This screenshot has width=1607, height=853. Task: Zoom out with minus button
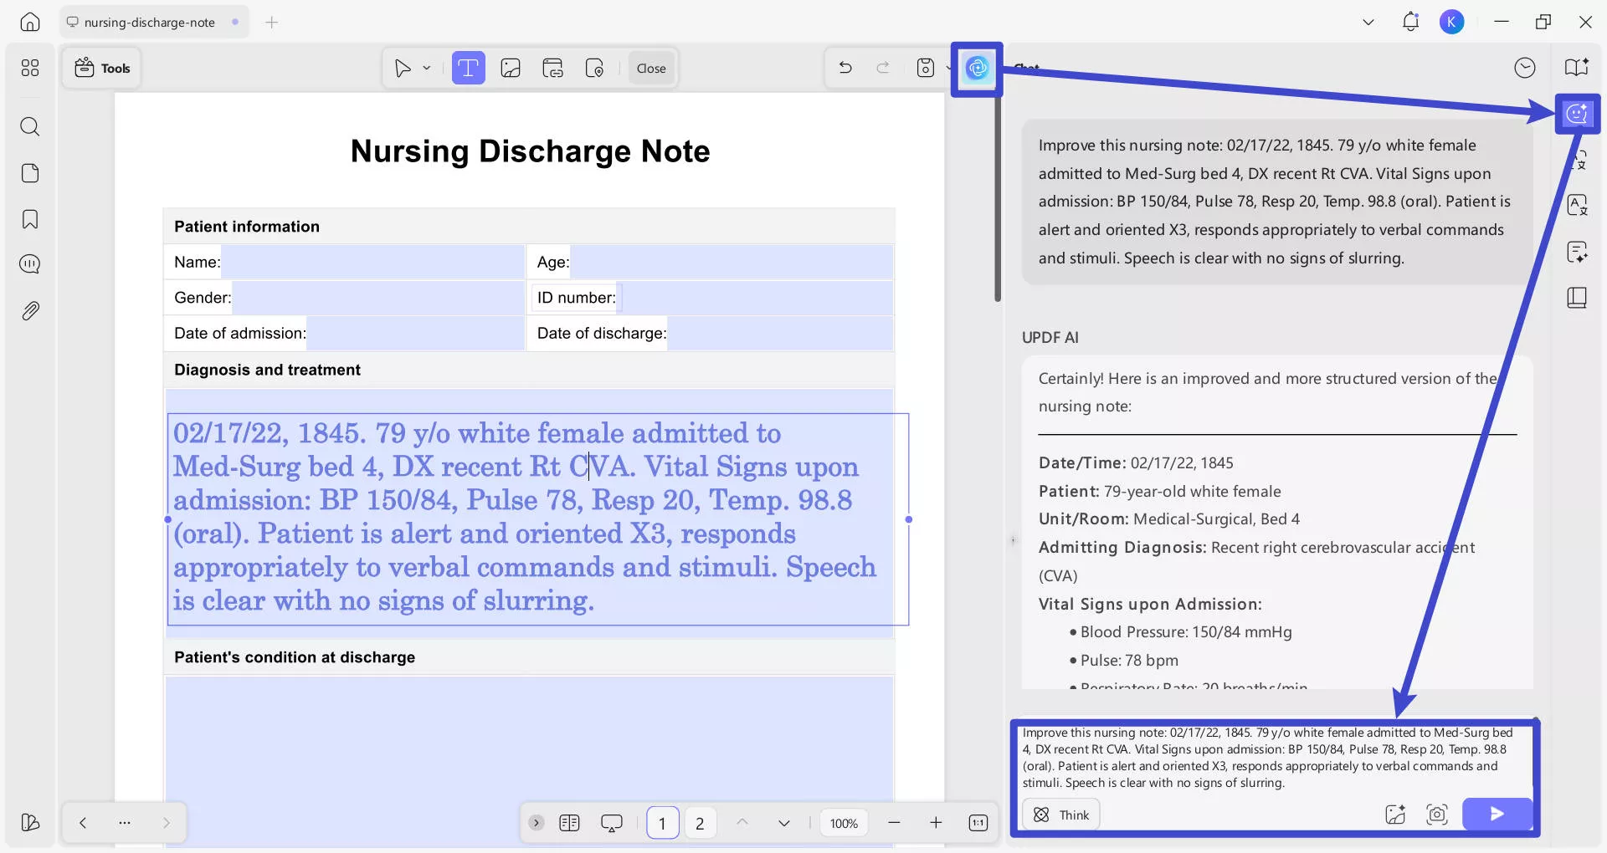(894, 823)
